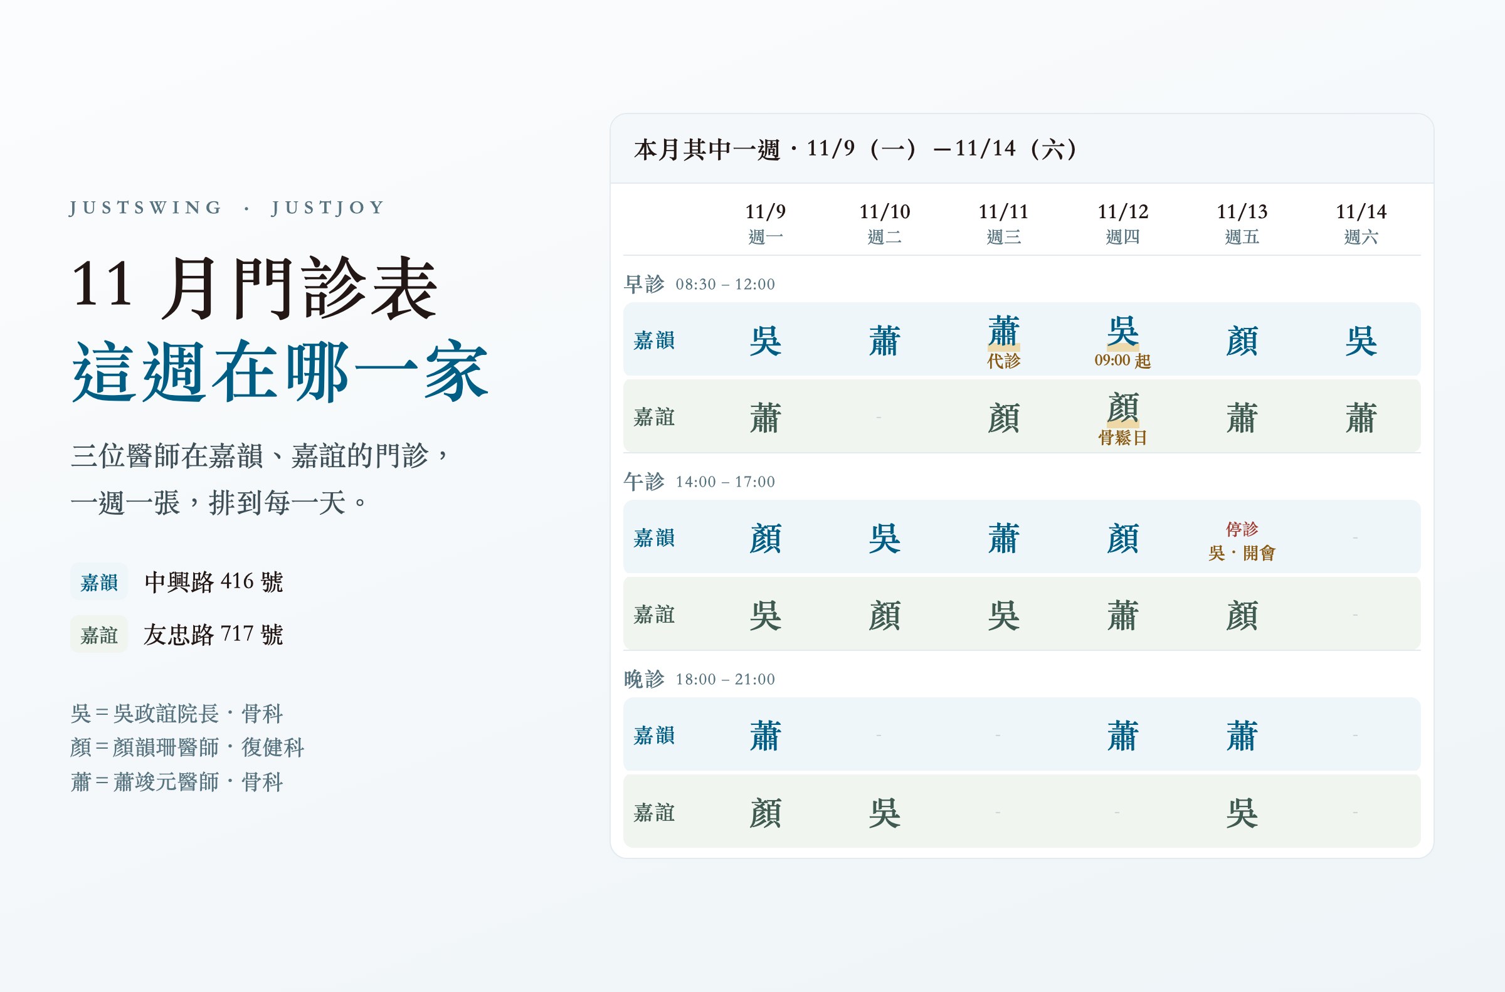Click the 晚診 18:00 – 21:00 section heading
Viewport: 1505px width, 992px height.
pyautogui.click(x=699, y=679)
